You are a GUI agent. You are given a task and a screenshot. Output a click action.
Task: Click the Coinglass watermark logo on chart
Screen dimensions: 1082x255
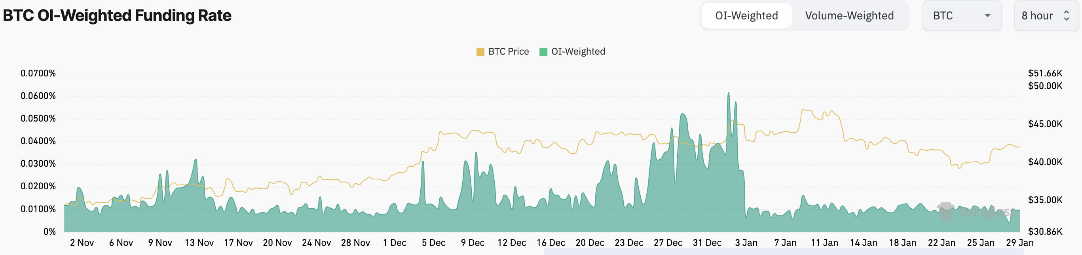point(945,211)
